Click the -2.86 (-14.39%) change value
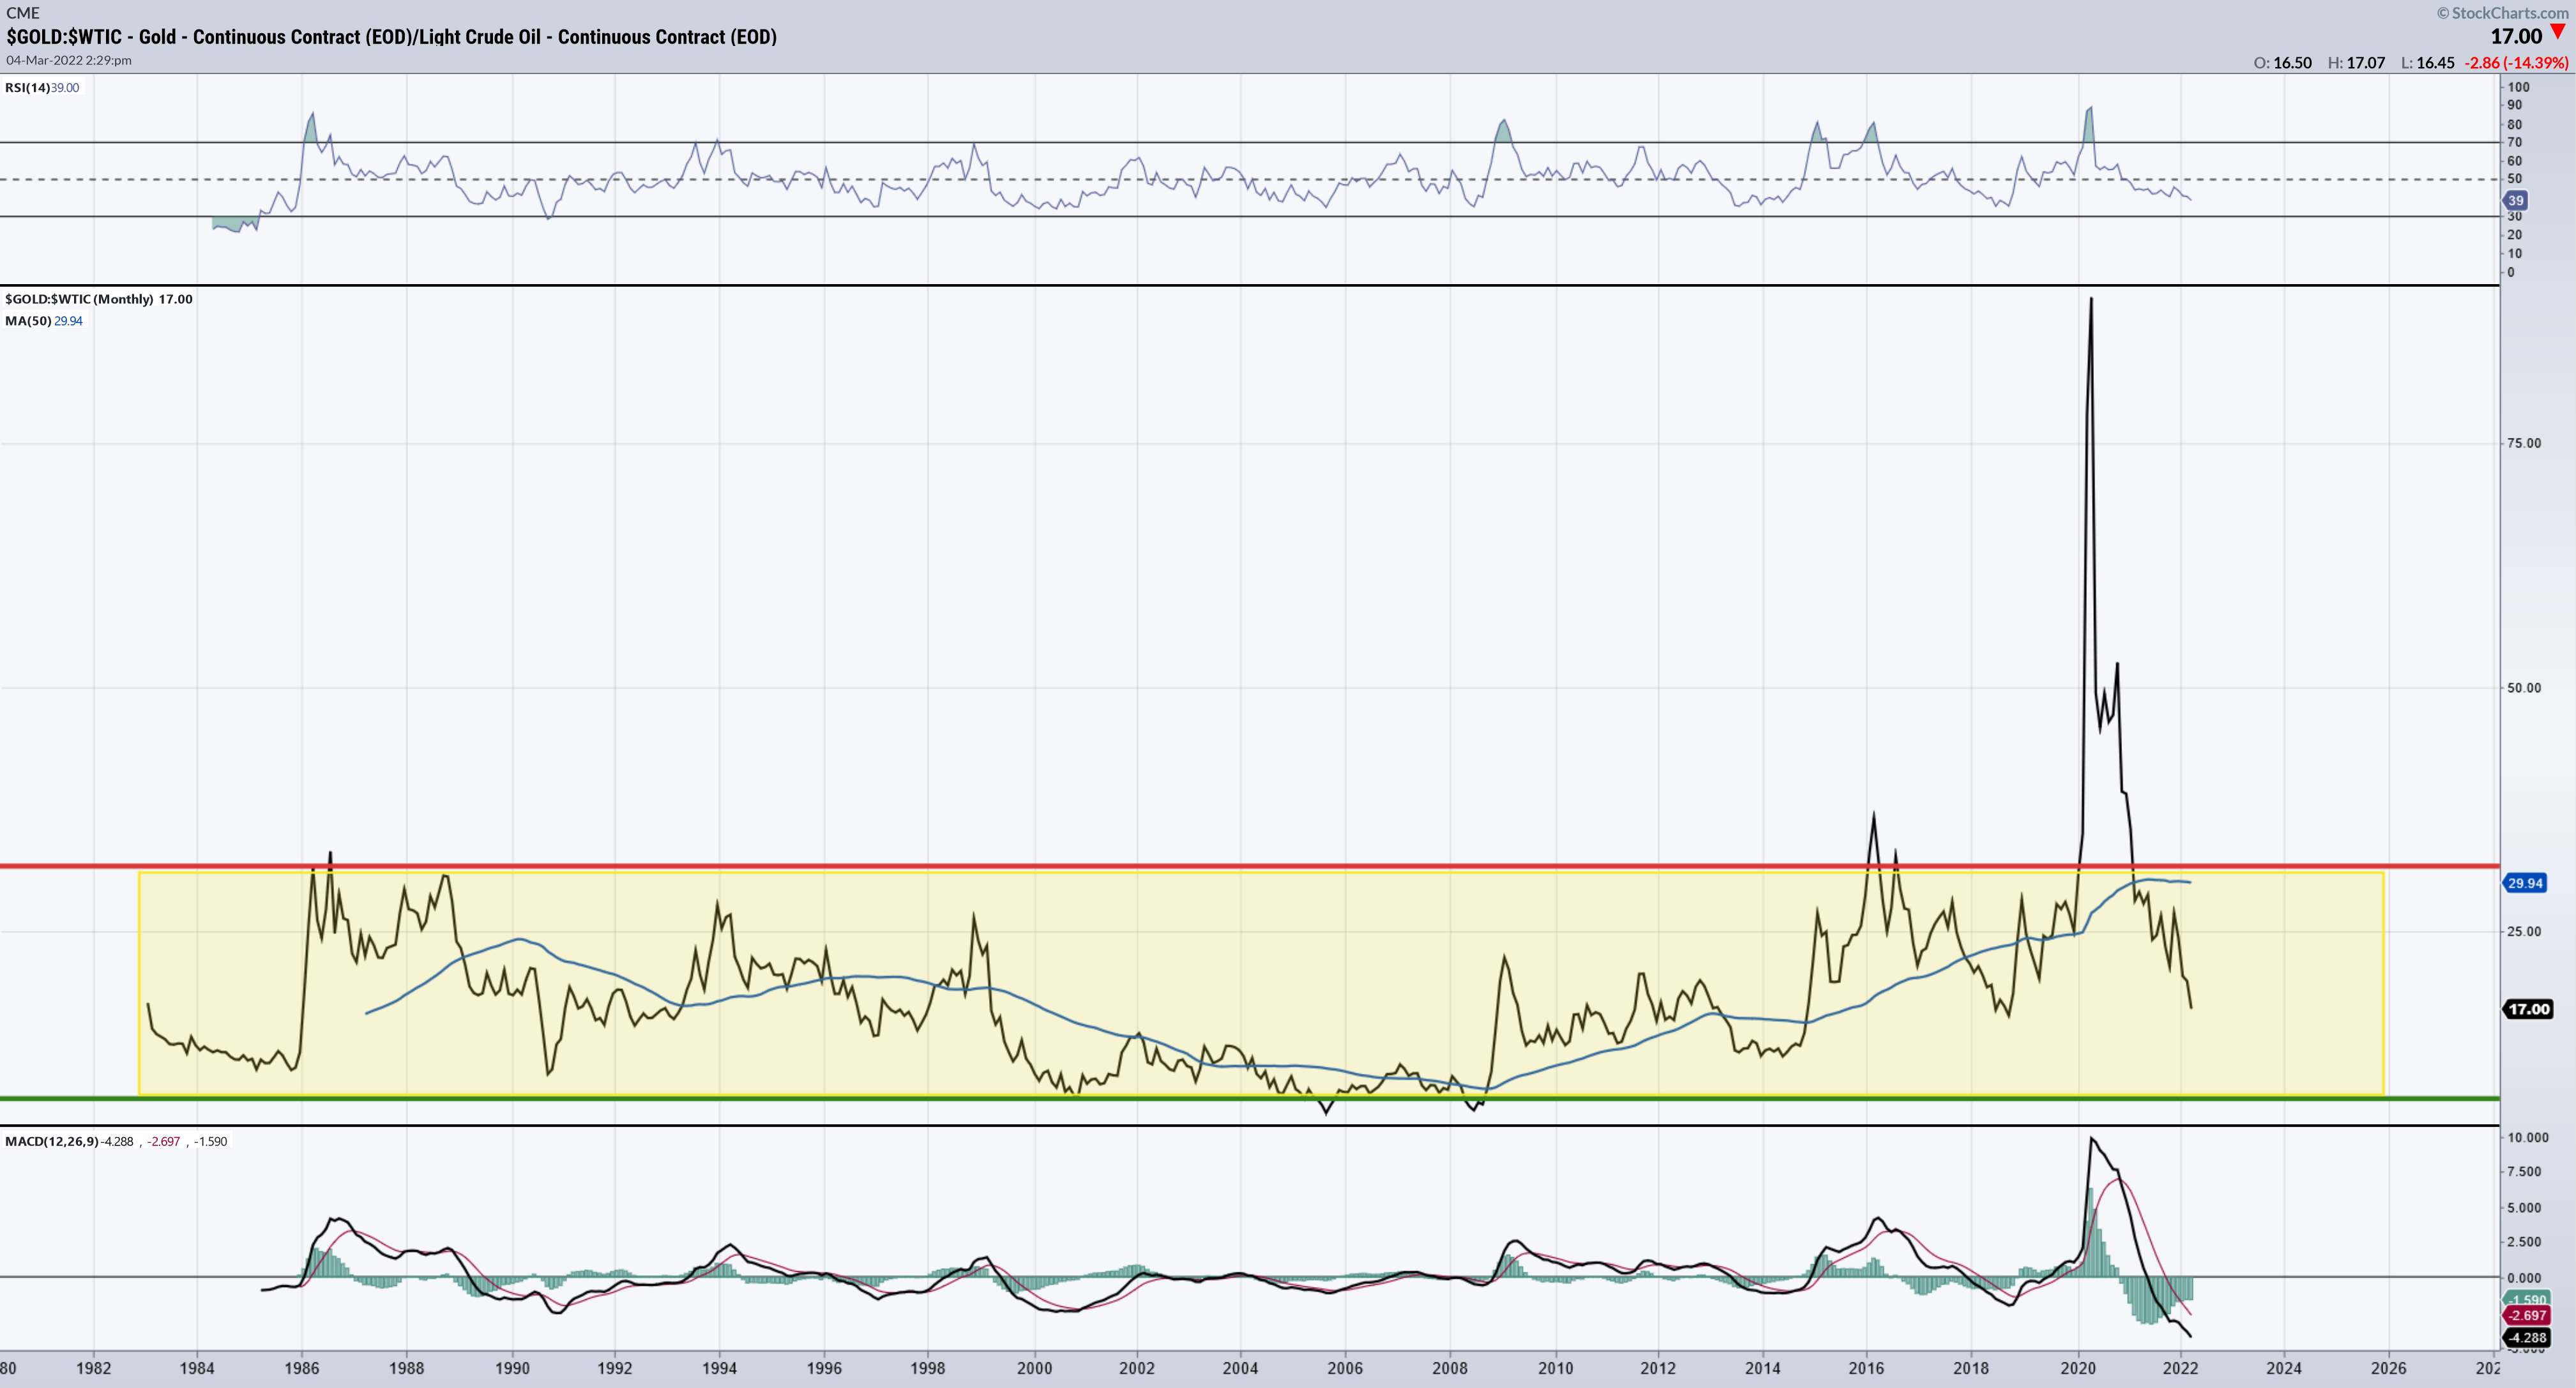The height and width of the screenshot is (1388, 2576). coord(2516,63)
